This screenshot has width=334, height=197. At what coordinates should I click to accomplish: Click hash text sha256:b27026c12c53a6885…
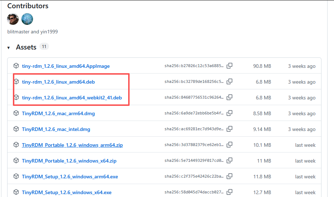coord(194,66)
